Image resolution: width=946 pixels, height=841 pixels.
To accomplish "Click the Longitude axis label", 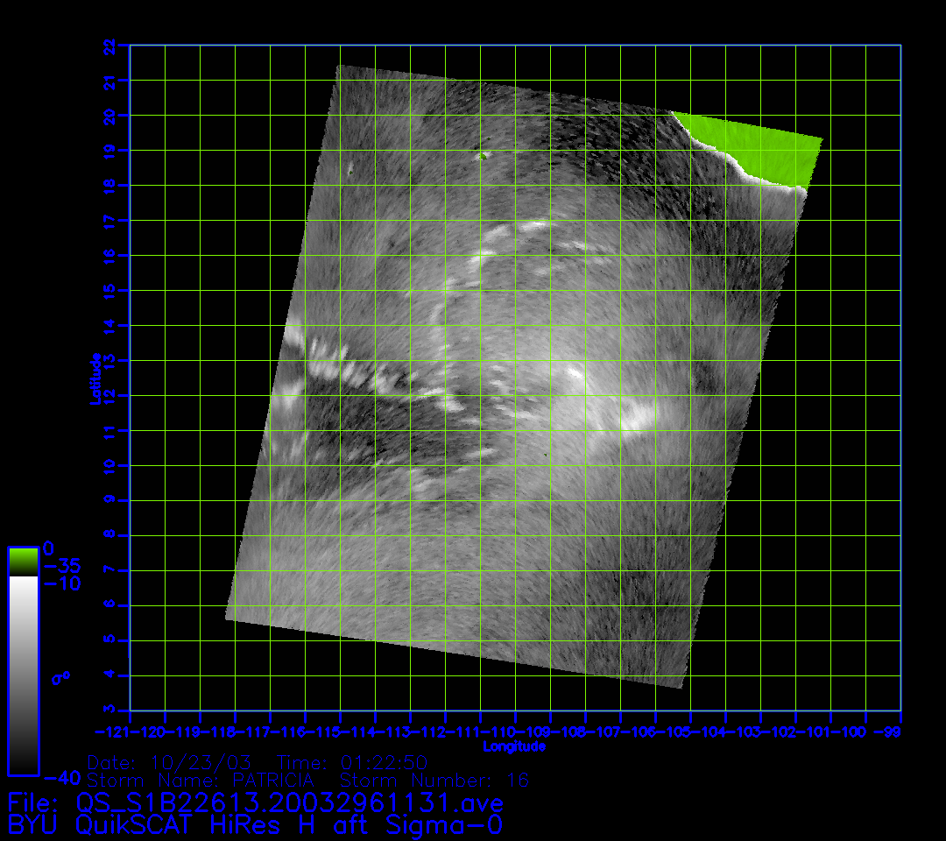I will pos(514,746).
